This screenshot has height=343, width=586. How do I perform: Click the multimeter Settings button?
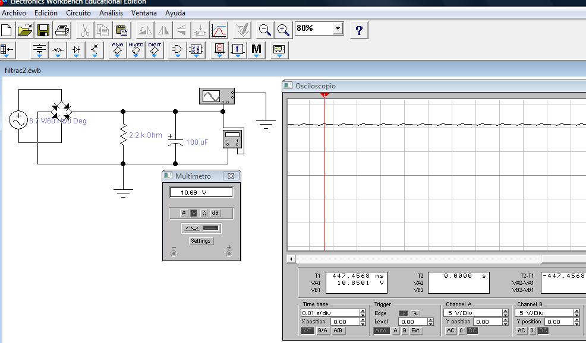(x=201, y=241)
